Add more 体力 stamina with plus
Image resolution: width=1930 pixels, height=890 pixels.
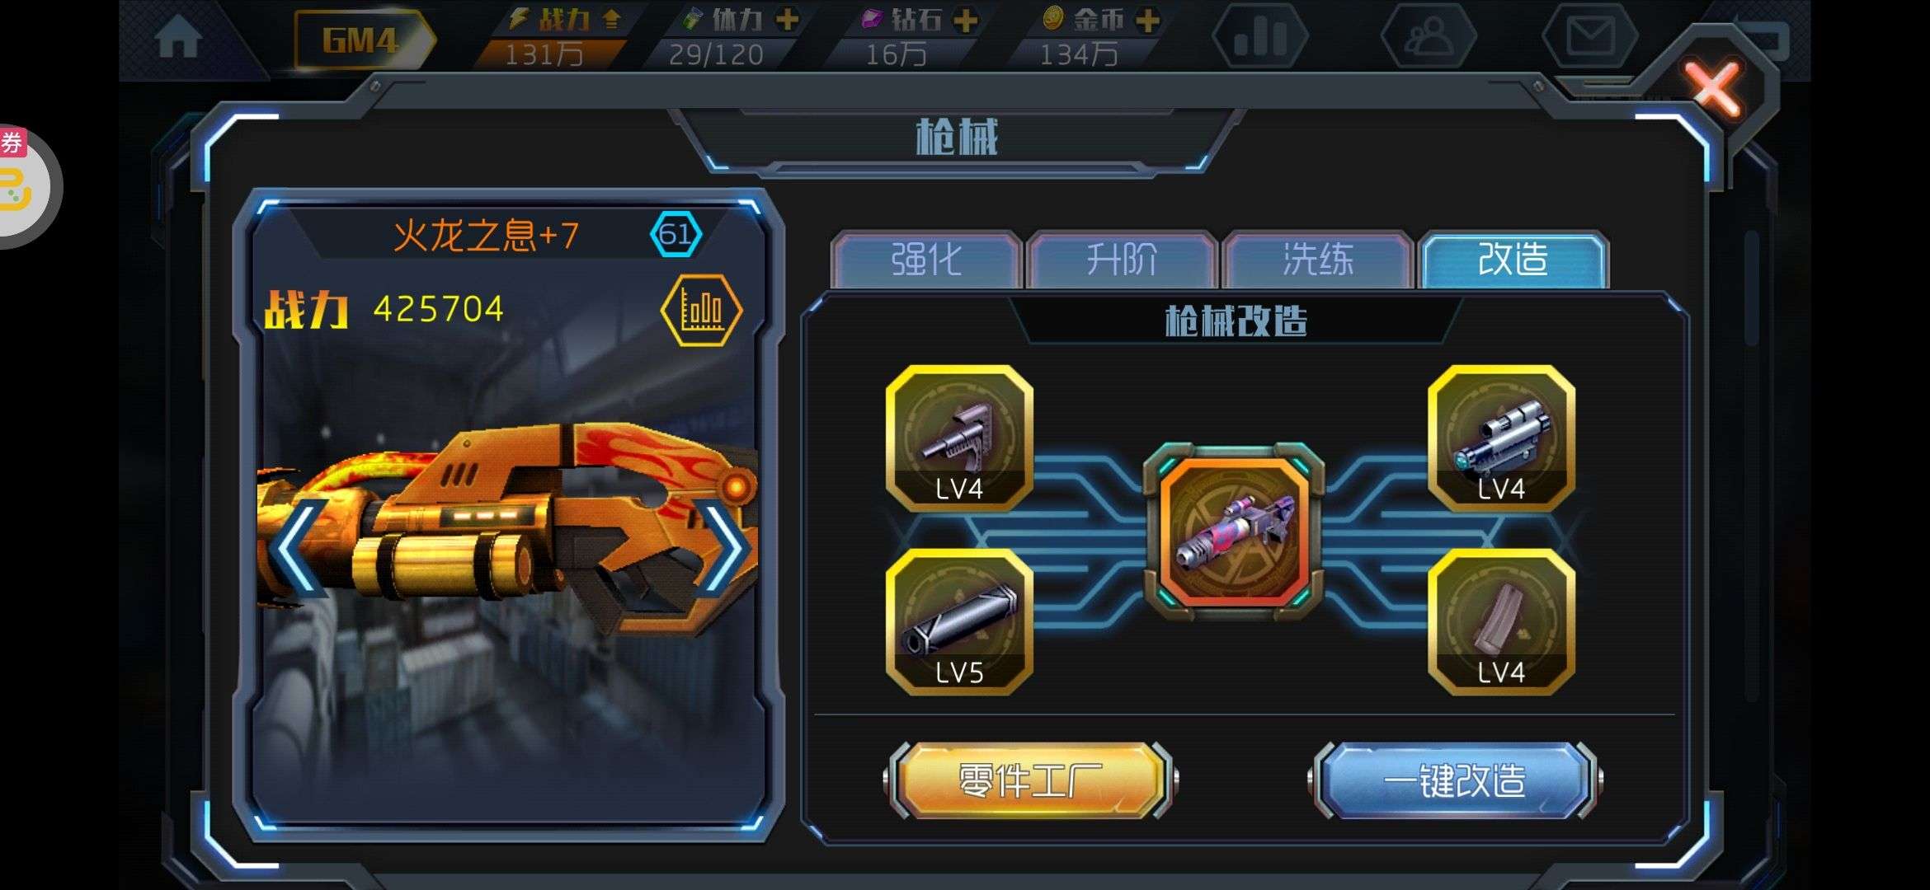[x=788, y=19]
